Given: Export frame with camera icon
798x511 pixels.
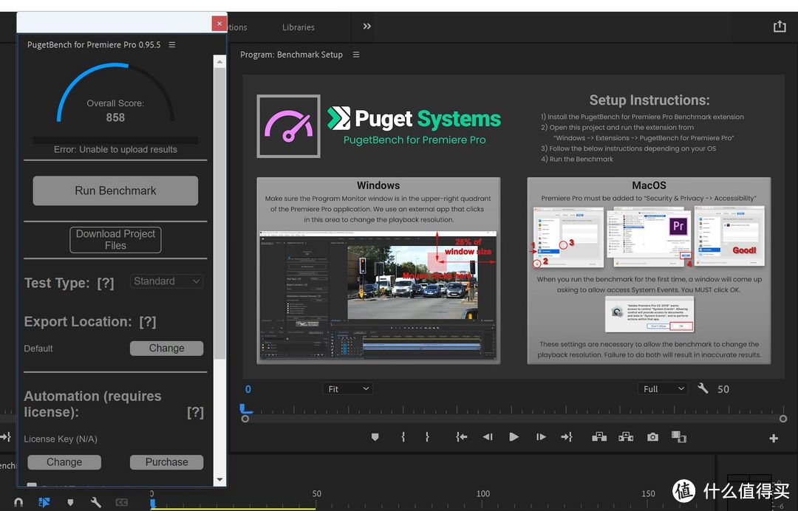Looking at the screenshot, I should [652, 436].
